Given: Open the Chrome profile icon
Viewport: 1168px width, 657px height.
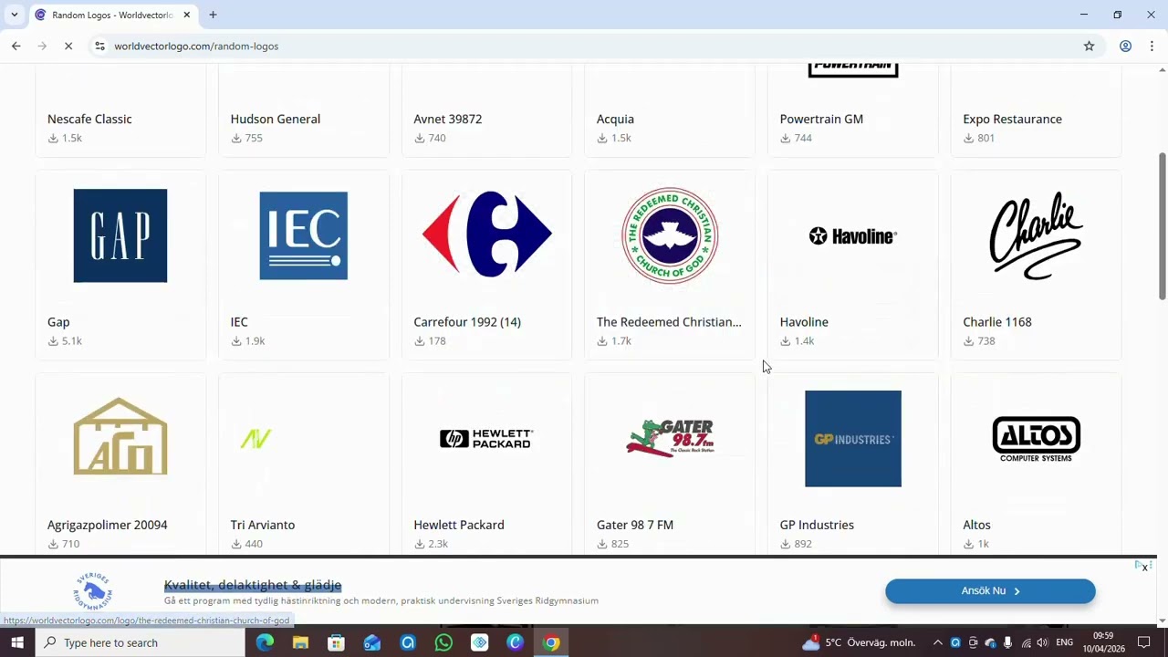Looking at the screenshot, I should pyautogui.click(x=1125, y=46).
